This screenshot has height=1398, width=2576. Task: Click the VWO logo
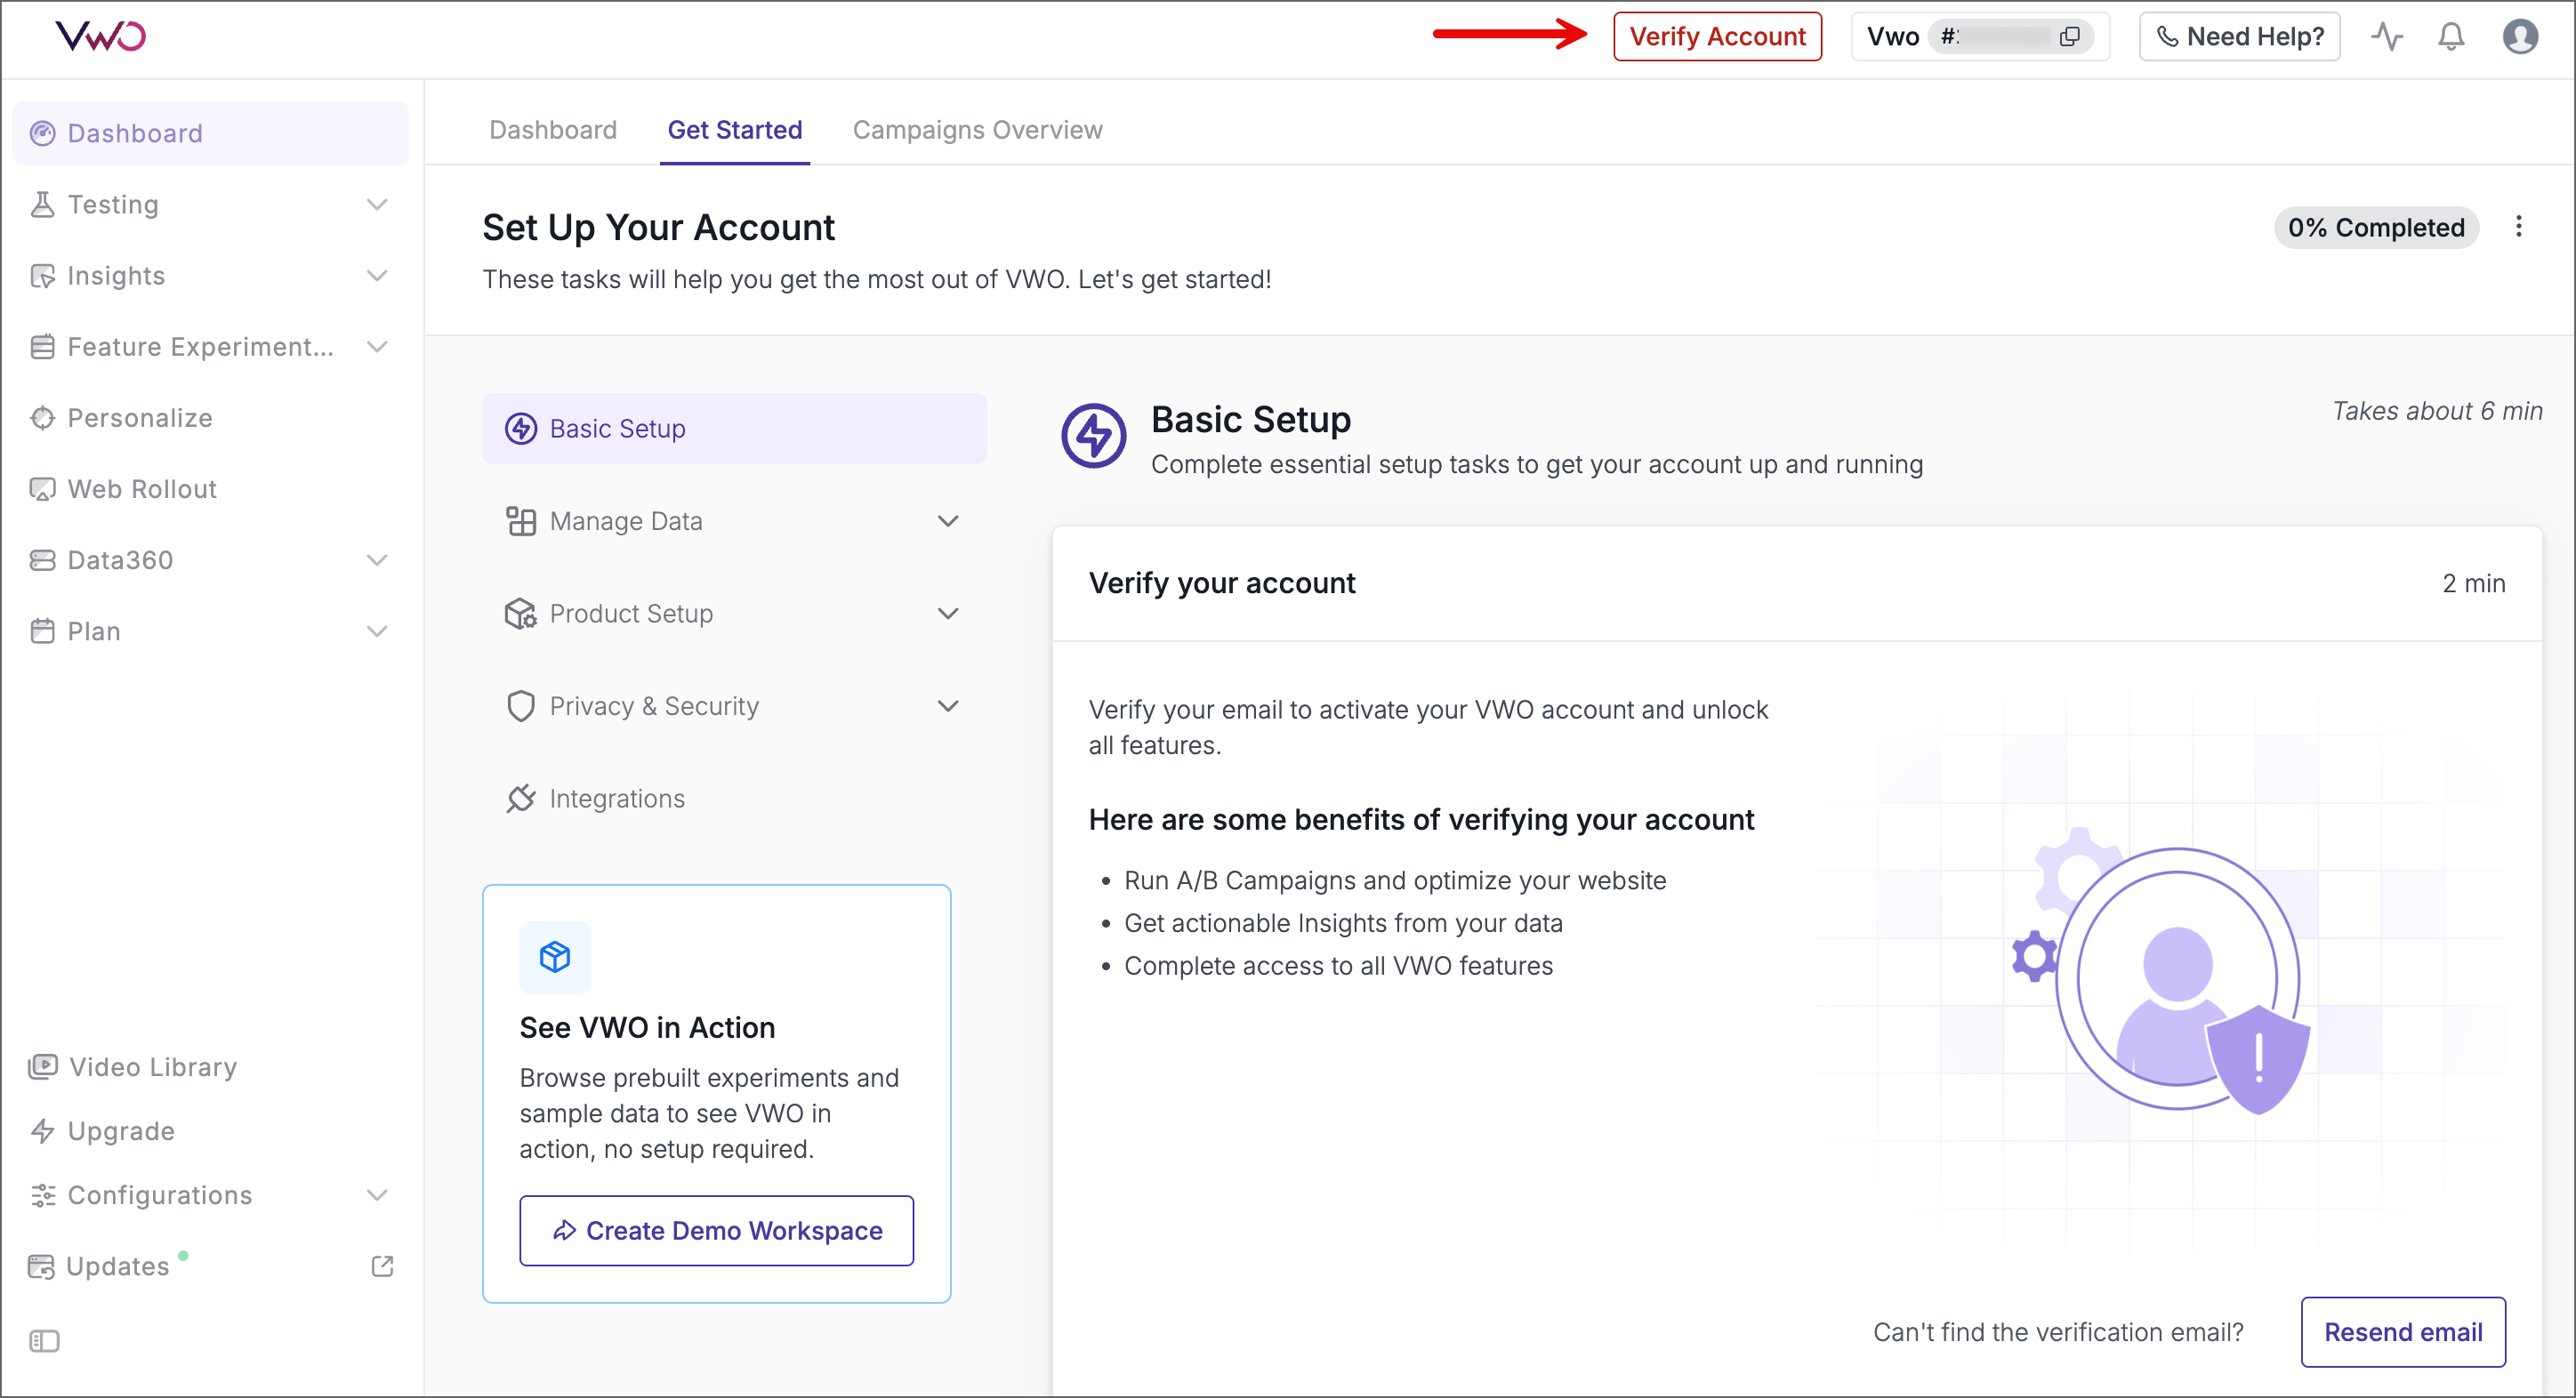(x=100, y=36)
